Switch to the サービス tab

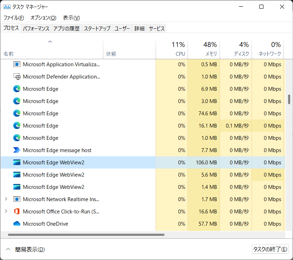coord(157,28)
